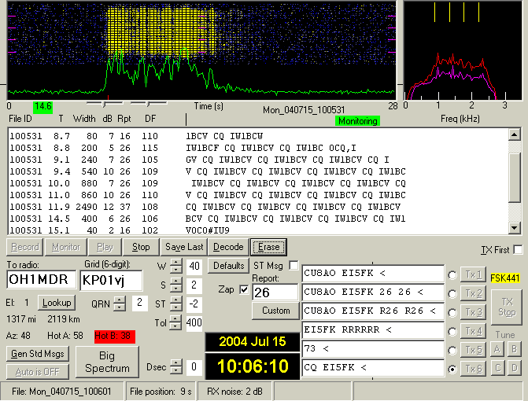This screenshot has height=401, width=528.
Task: Click the To radio callsign field
Action: coord(42,280)
